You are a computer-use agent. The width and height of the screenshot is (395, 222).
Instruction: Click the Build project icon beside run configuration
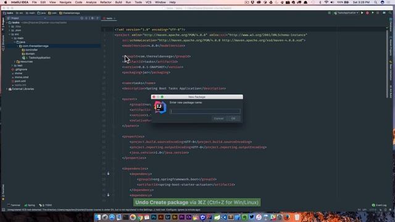pyautogui.click(x=329, y=13)
